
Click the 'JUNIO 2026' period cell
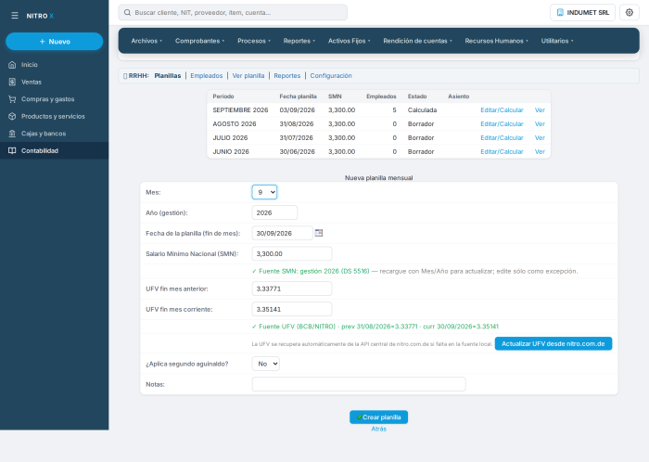pos(231,151)
